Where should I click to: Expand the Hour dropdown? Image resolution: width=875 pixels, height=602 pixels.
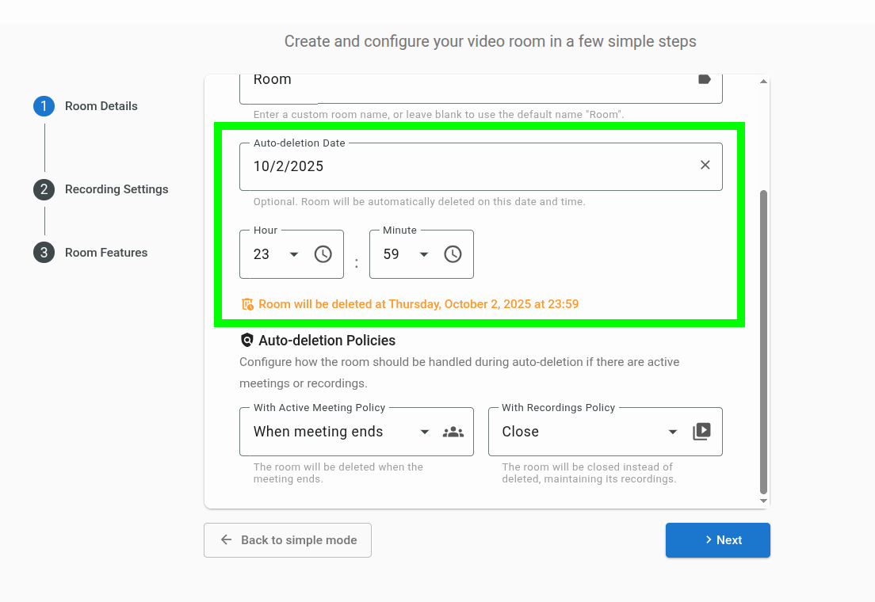click(294, 254)
